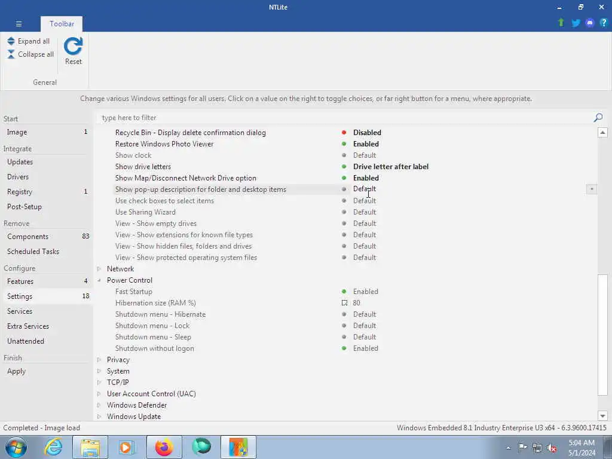Viewport: 612px width, 459px height.
Task: Open the Discord link icon
Action: (590, 23)
